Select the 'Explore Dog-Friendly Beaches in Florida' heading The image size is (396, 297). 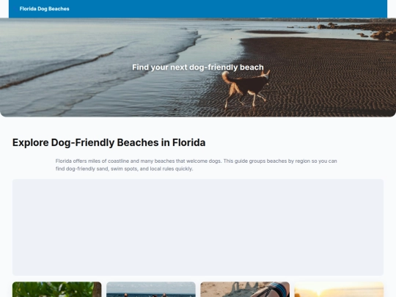coord(109,143)
